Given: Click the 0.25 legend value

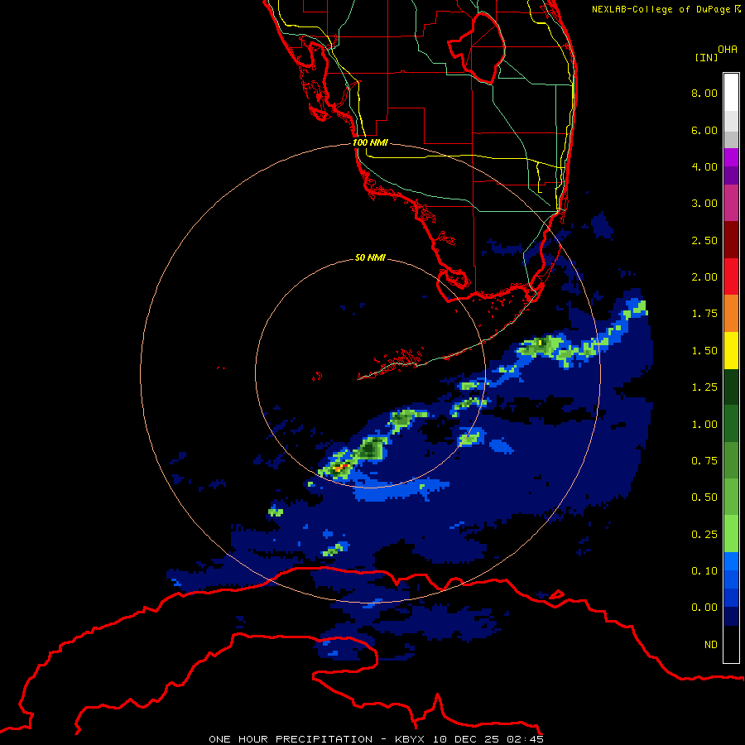Looking at the screenshot, I should click(x=704, y=535).
